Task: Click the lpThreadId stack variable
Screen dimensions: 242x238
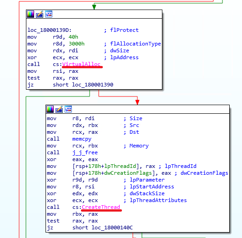Action: (x=120, y=166)
